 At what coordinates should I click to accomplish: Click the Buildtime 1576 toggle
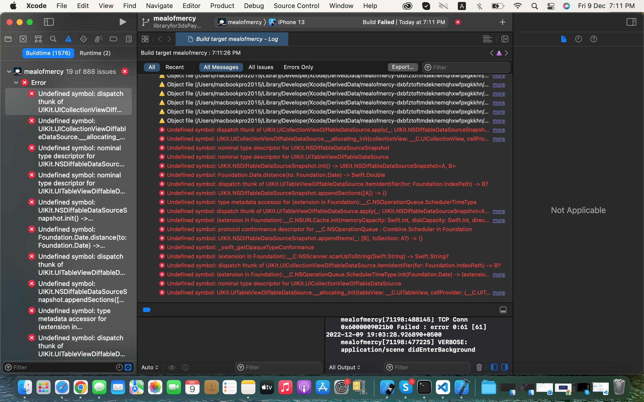[48, 52]
